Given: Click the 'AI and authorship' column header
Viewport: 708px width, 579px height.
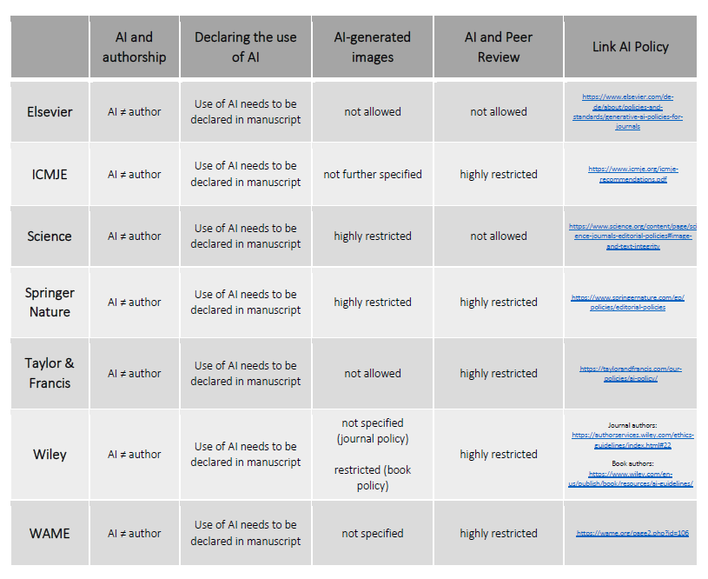Looking at the screenshot, I should (134, 47).
